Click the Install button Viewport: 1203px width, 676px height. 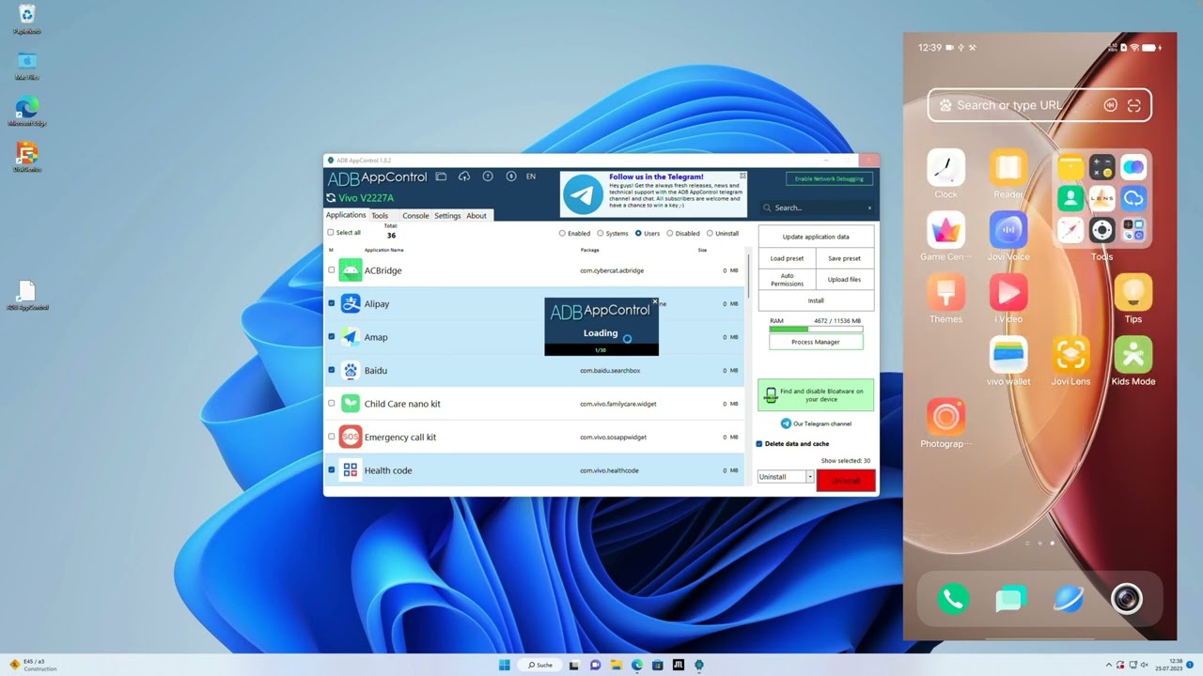[x=816, y=300]
